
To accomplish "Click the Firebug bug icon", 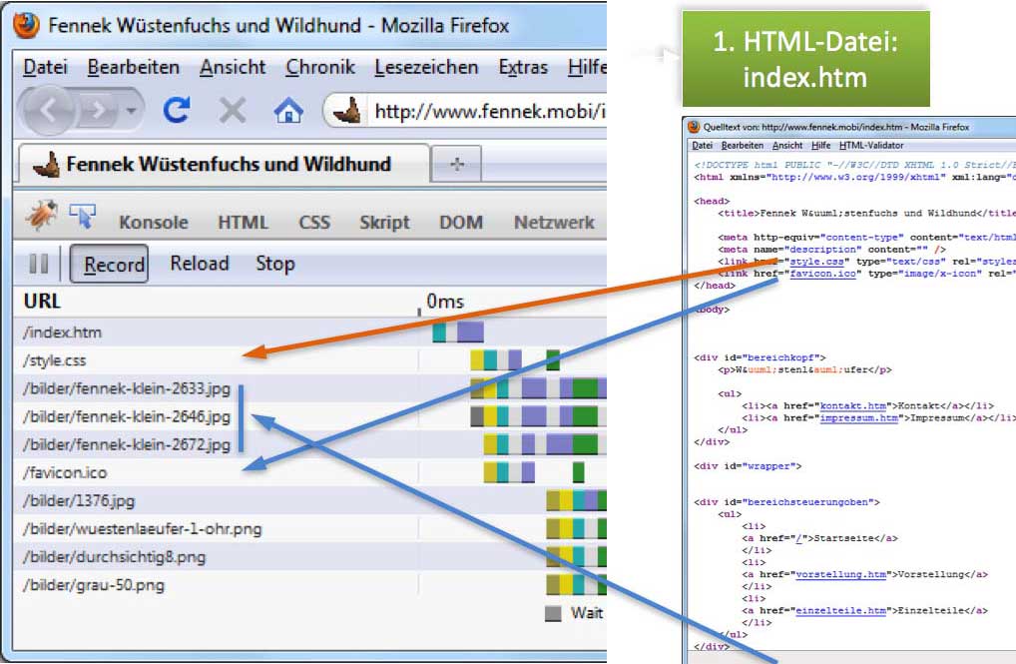I will [40, 220].
